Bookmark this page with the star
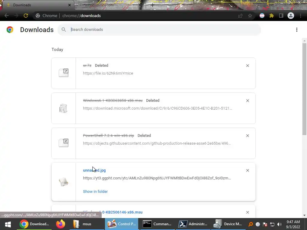The width and height of the screenshot is (307, 230). tap(250, 16)
